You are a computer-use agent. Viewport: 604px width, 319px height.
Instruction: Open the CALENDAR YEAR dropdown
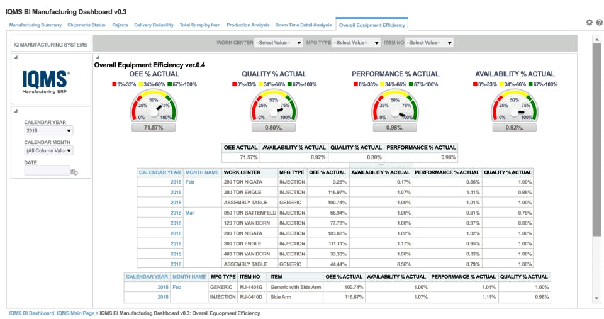48,131
